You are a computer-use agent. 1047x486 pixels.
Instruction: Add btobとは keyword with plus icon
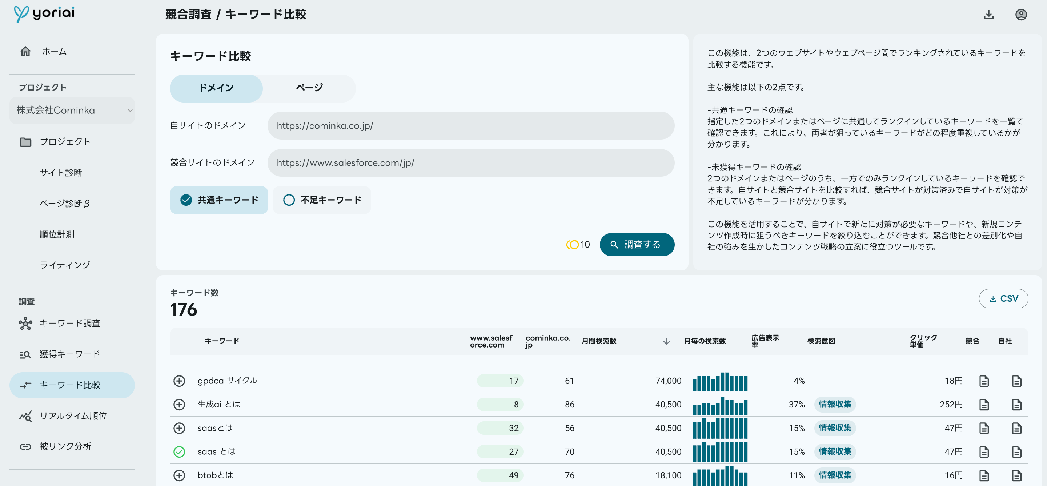coord(179,475)
